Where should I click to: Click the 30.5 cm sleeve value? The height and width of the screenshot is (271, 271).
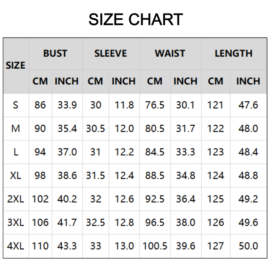tap(96, 129)
